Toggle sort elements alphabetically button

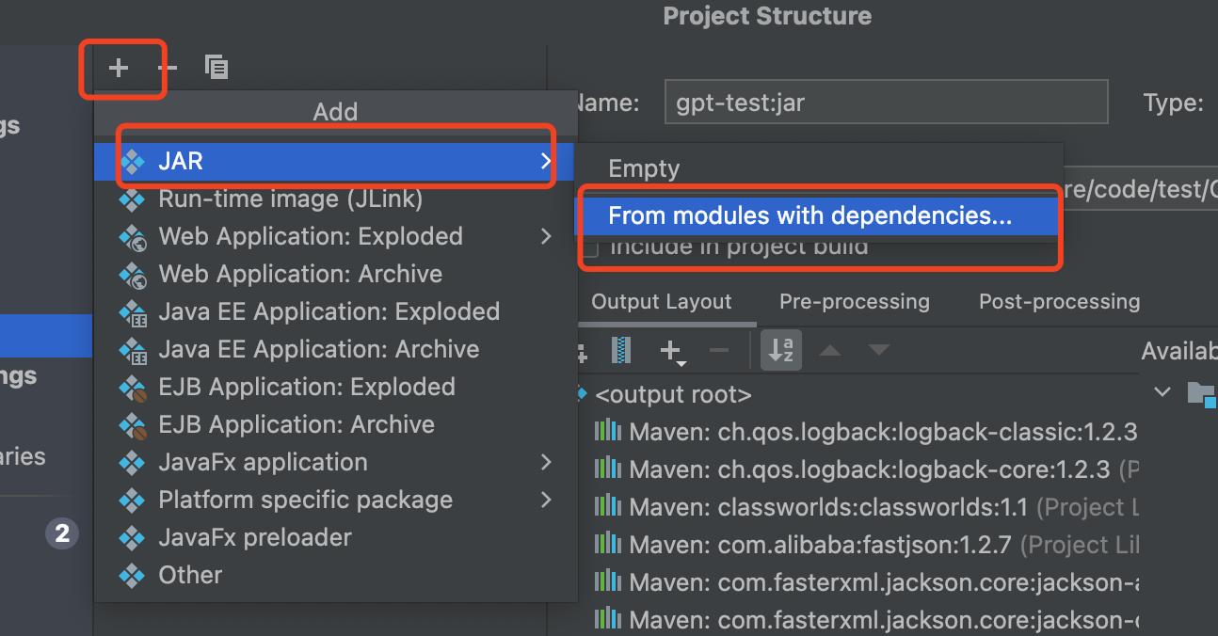(781, 351)
